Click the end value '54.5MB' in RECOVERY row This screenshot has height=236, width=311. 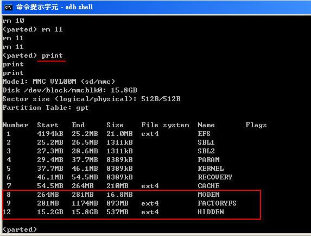[x=85, y=177]
